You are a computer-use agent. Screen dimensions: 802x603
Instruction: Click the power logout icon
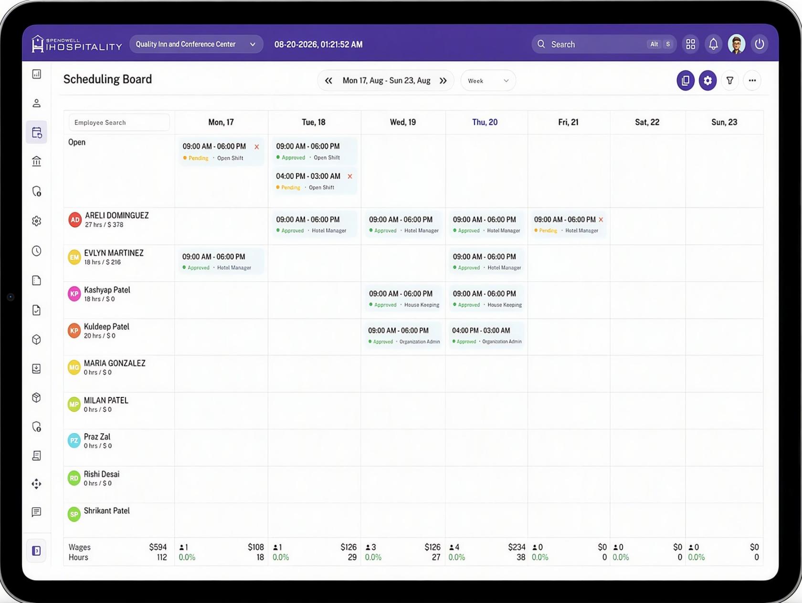coord(759,44)
